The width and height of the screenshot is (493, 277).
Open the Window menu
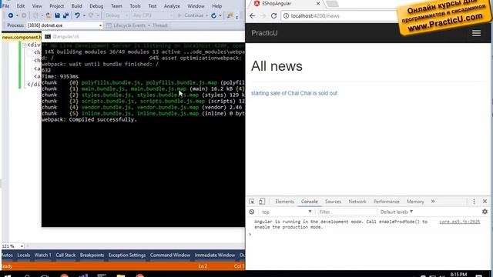(x=196, y=6)
